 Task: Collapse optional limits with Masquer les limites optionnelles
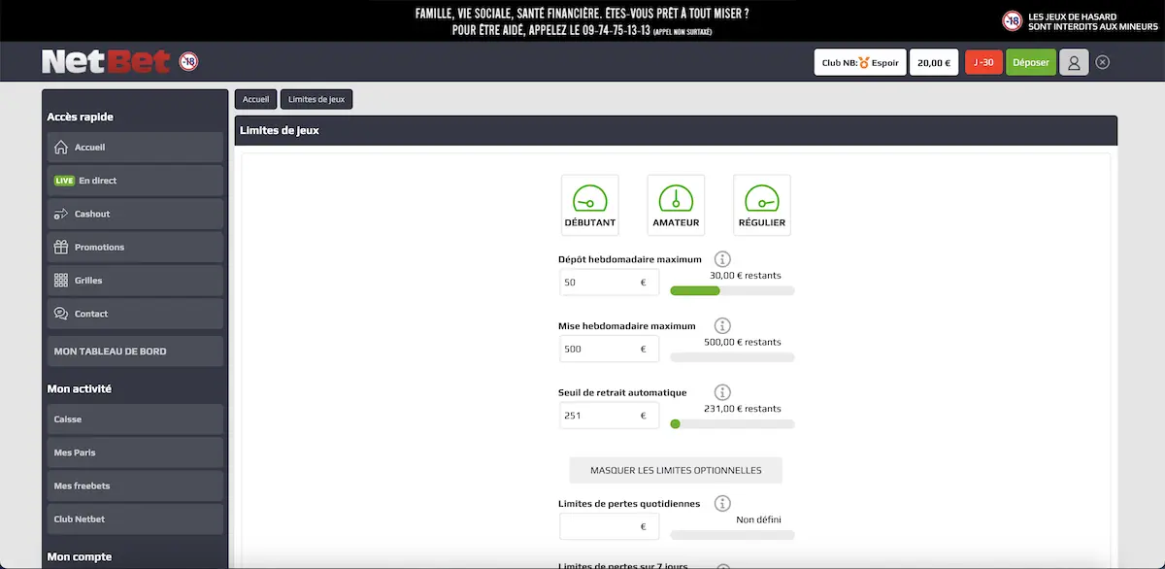(676, 470)
